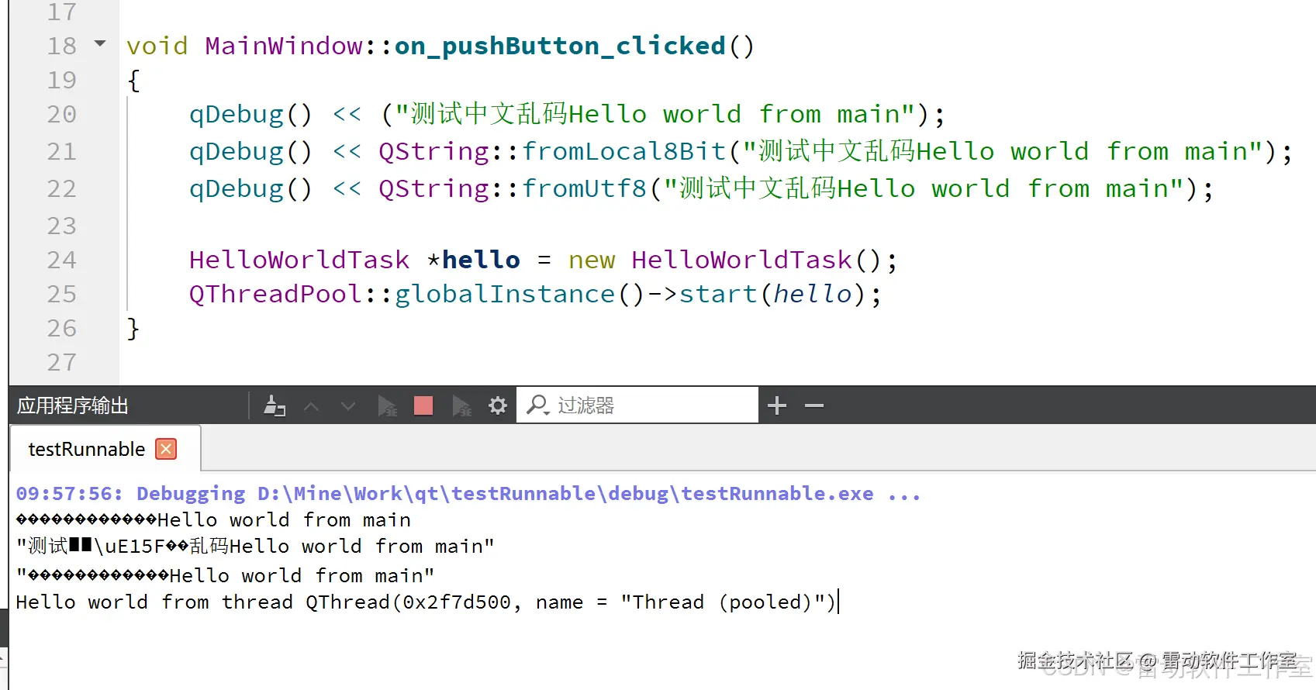
Task: Click start call on line 25
Action: (x=718, y=294)
